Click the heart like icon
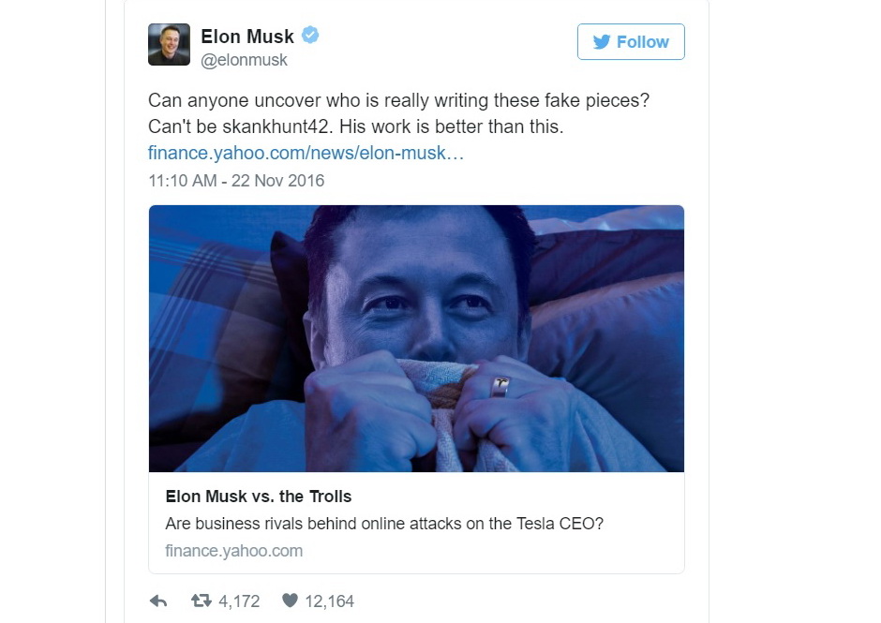This screenshot has height=623, width=881. 290,601
